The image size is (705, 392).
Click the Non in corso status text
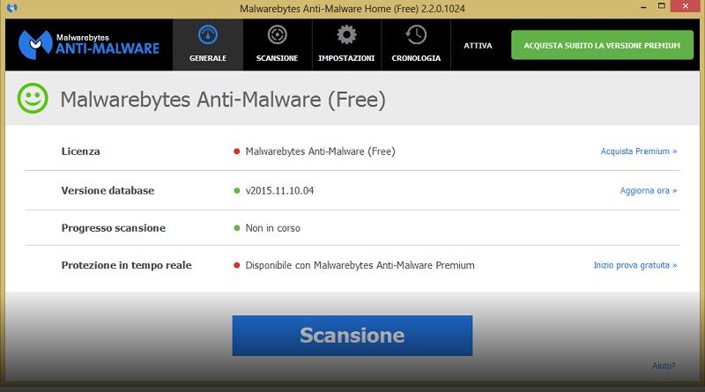[x=272, y=228]
